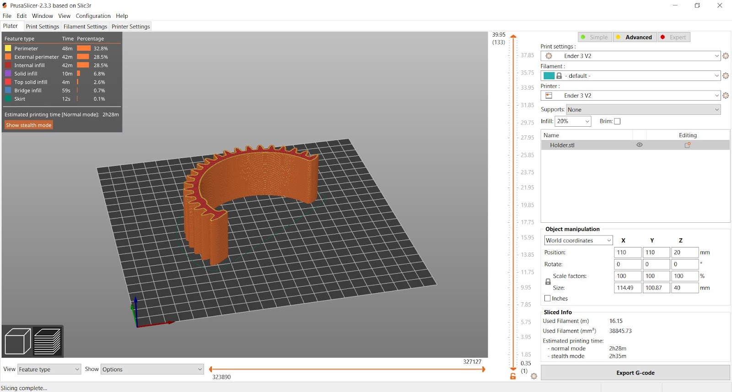Click Used Filament (m) value 16.15
732x392 pixels.
tap(616, 321)
